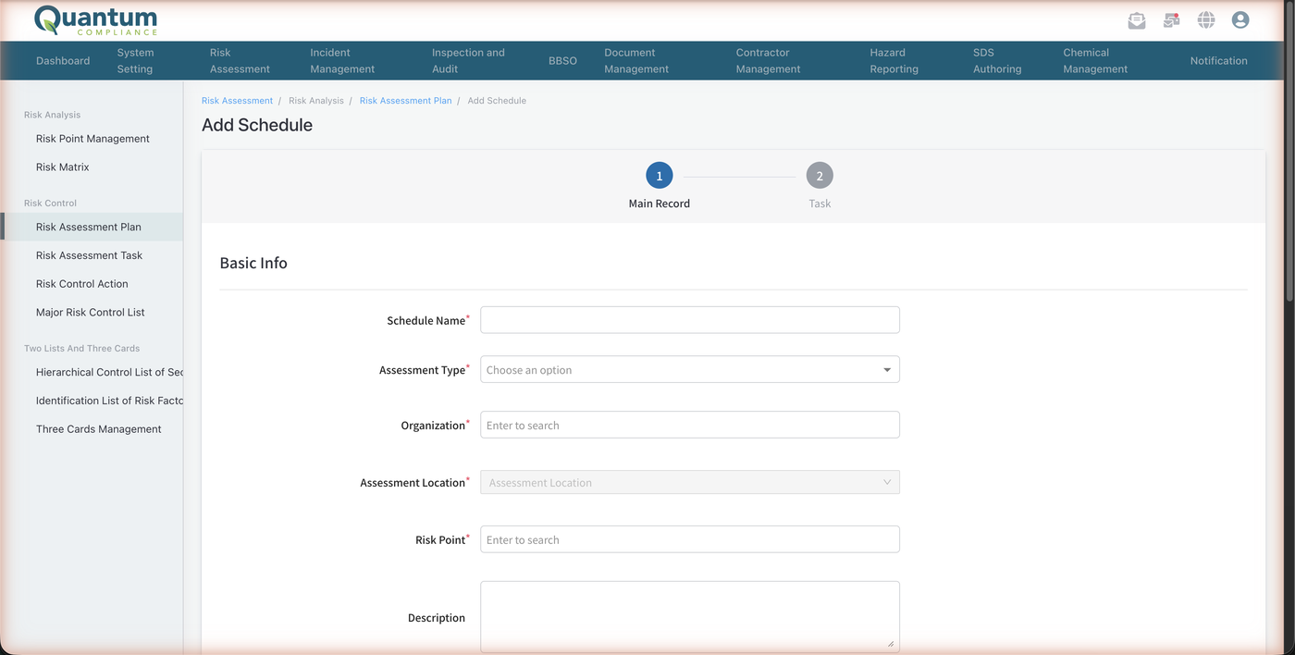The image size is (1295, 655).
Task: Open BBSO menu item
Action: pyautogui.click(x=562, y=61)
